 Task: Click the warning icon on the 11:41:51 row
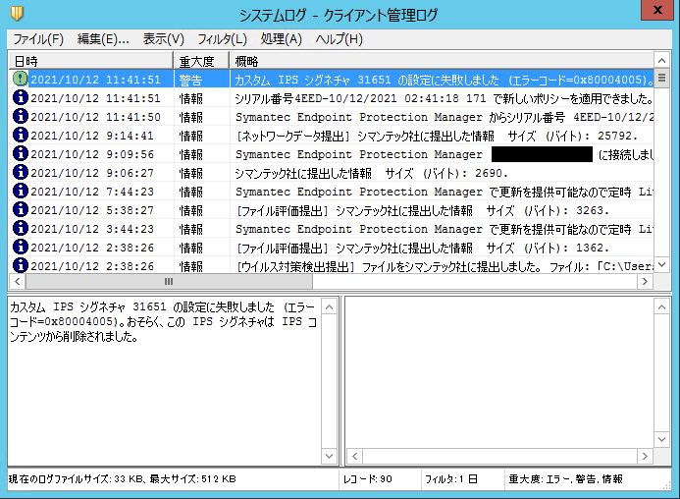(x=20, y=80)
